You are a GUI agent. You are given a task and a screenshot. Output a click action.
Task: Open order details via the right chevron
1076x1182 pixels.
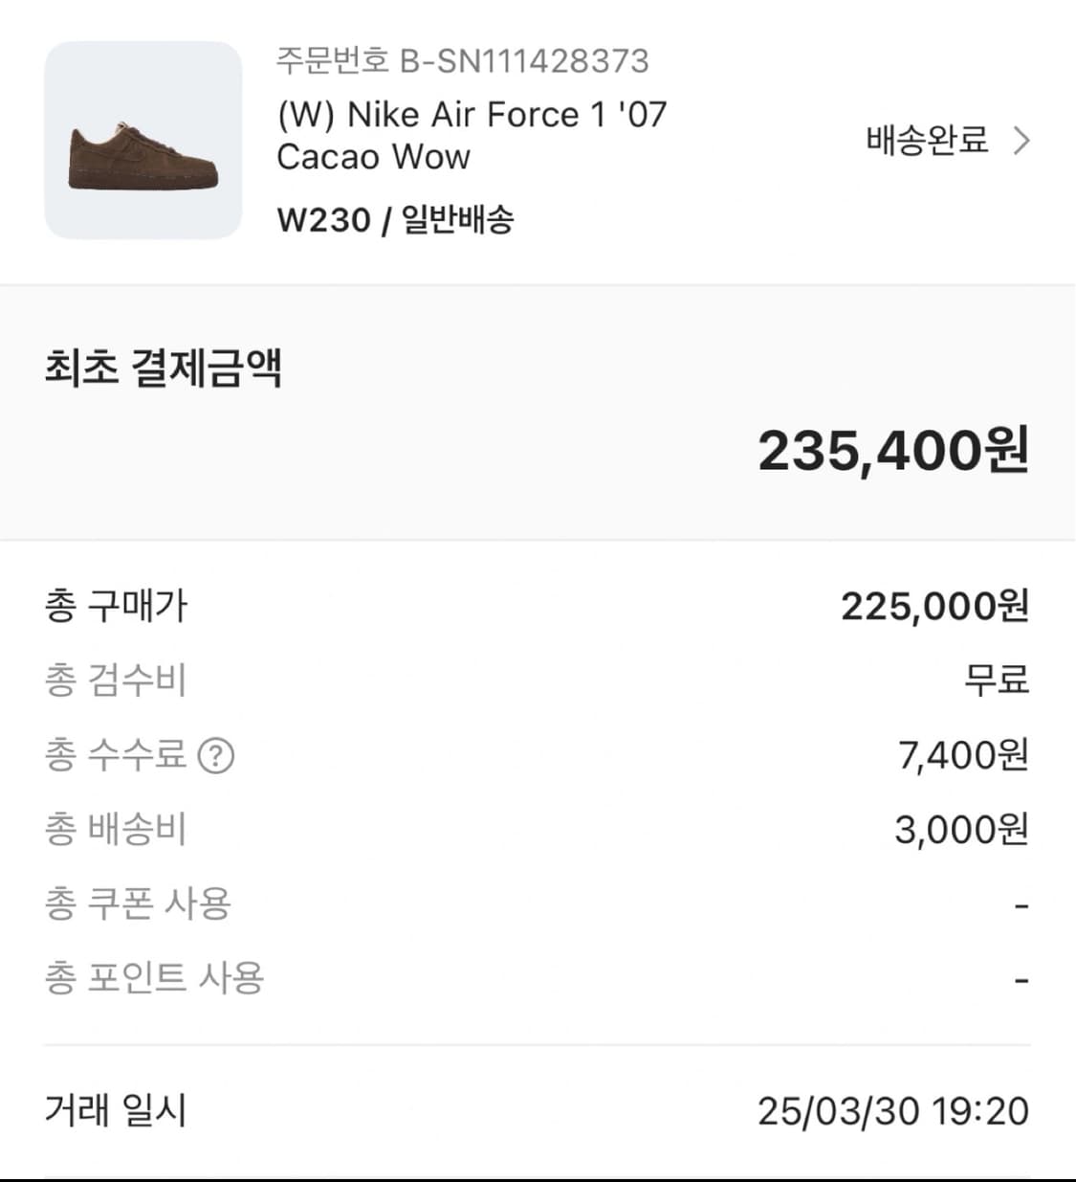[1021, 142]
